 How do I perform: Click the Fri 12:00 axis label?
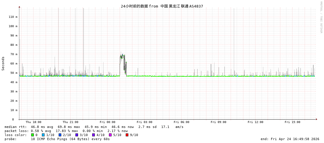coord(256,122)
